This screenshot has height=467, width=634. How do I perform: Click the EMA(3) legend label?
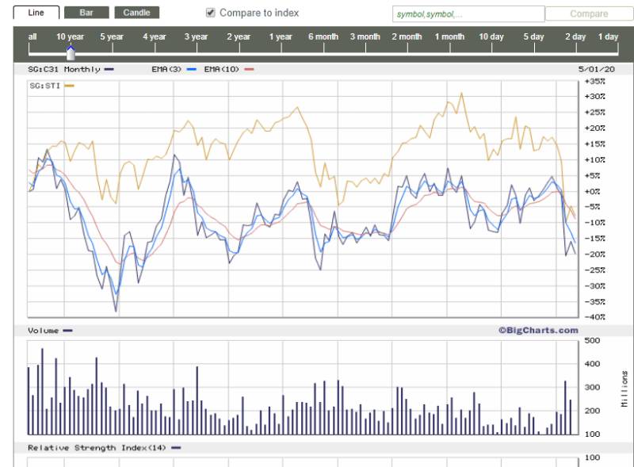[x=166, y=69]
